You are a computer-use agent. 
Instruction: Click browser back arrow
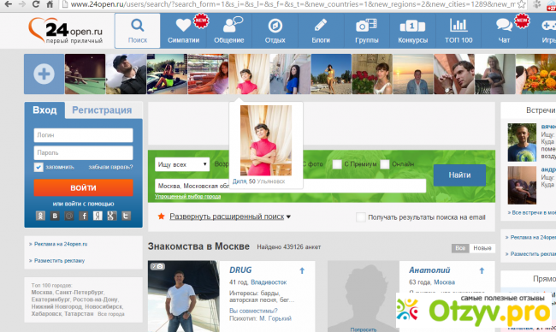tap(8, 4)
